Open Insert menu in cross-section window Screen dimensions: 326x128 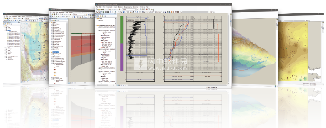pos(67,12)
